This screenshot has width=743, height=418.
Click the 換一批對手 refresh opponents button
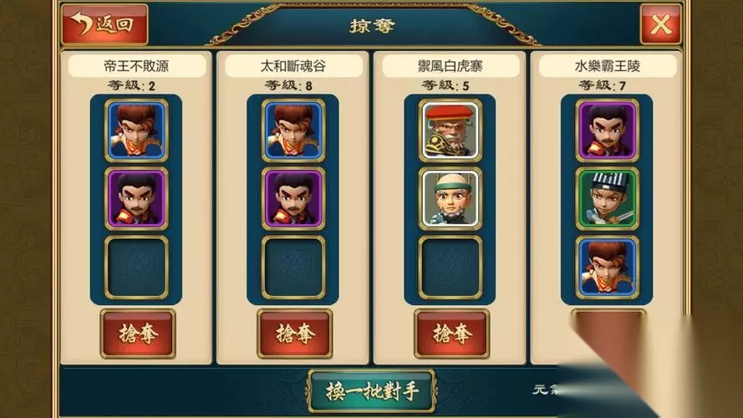tap(372, 391)
